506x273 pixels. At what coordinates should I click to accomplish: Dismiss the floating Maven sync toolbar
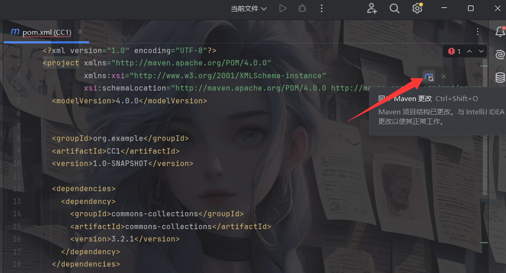click(443, 76)
